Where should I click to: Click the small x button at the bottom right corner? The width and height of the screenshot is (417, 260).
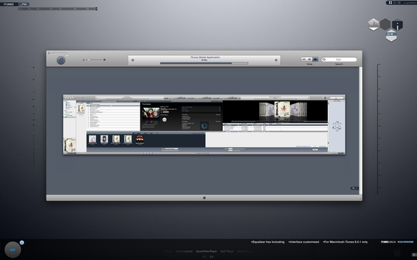tap(414, 255)
